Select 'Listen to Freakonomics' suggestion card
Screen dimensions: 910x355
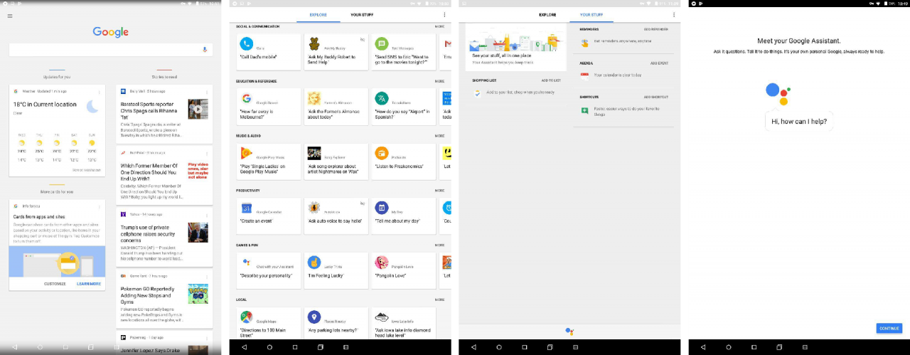(402, 161)
